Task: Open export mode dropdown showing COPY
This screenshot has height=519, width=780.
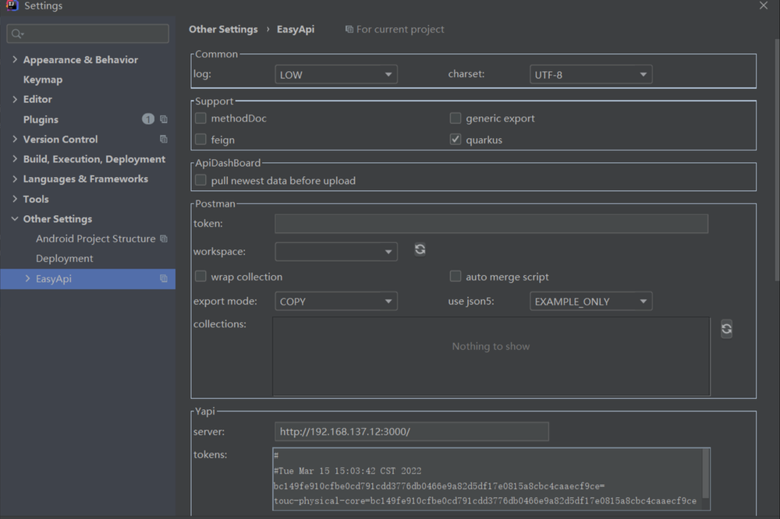Action: pos(336,302)
